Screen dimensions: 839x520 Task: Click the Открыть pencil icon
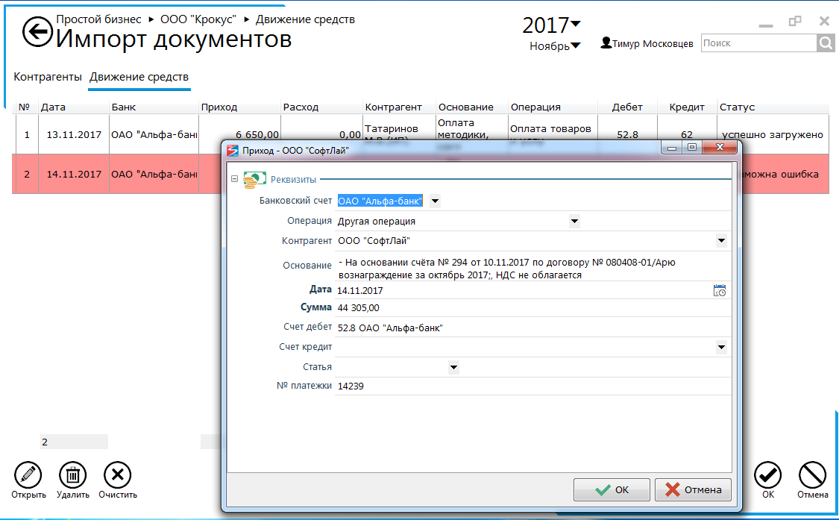coord(28,474)
